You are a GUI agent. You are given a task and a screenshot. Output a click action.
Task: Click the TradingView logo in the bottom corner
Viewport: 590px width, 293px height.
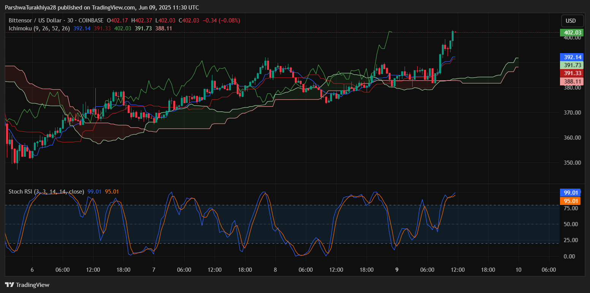pos(27,285)
